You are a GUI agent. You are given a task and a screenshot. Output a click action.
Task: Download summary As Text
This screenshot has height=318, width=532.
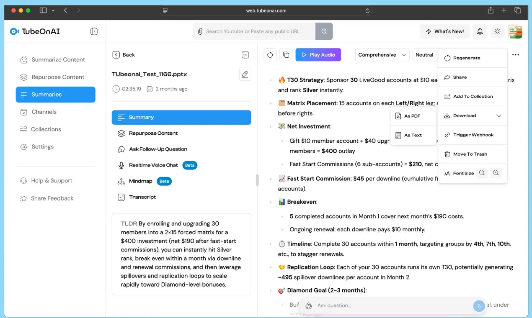(x=413, y=136)
